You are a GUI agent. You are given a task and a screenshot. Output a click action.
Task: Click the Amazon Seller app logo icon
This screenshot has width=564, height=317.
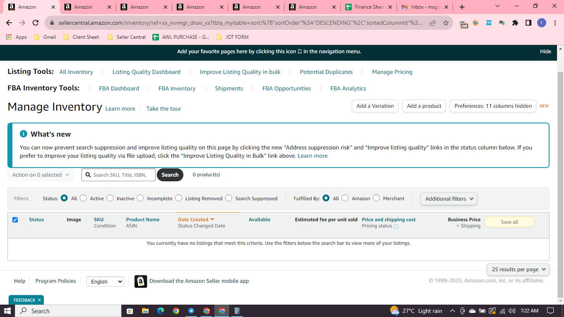(141, 282)
